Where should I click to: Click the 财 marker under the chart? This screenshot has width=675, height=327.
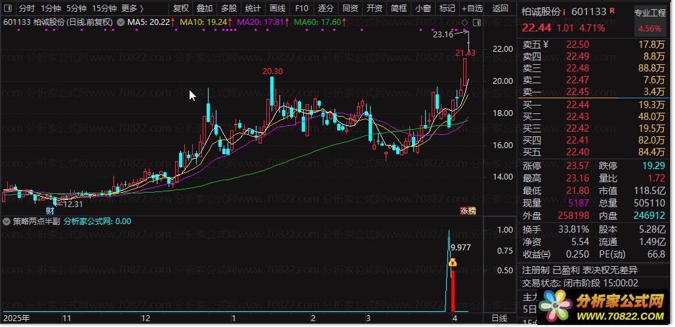51,211
